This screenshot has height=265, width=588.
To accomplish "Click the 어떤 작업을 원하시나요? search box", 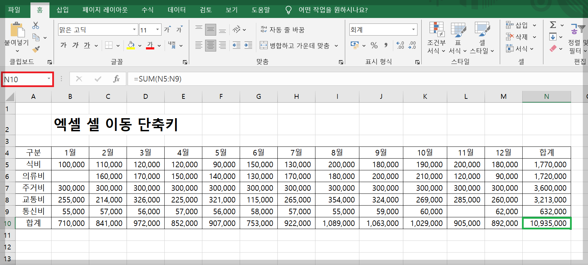I will coord(333,10).
